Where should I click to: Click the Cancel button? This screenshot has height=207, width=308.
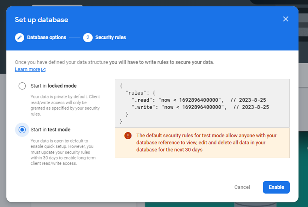(242, 187)
